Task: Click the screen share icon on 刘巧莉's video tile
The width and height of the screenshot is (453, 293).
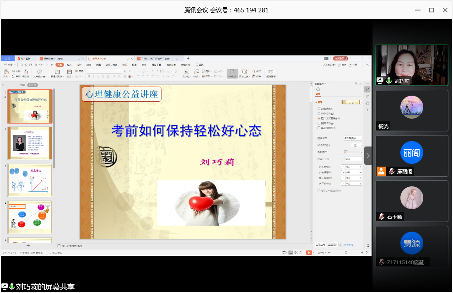Action: point(380,81)
